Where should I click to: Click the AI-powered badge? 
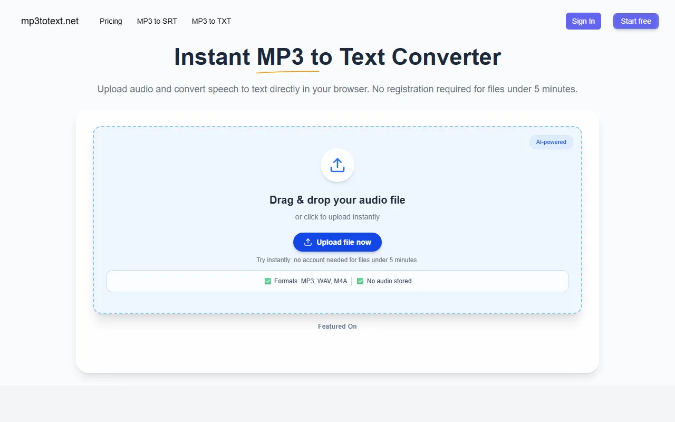551,142
